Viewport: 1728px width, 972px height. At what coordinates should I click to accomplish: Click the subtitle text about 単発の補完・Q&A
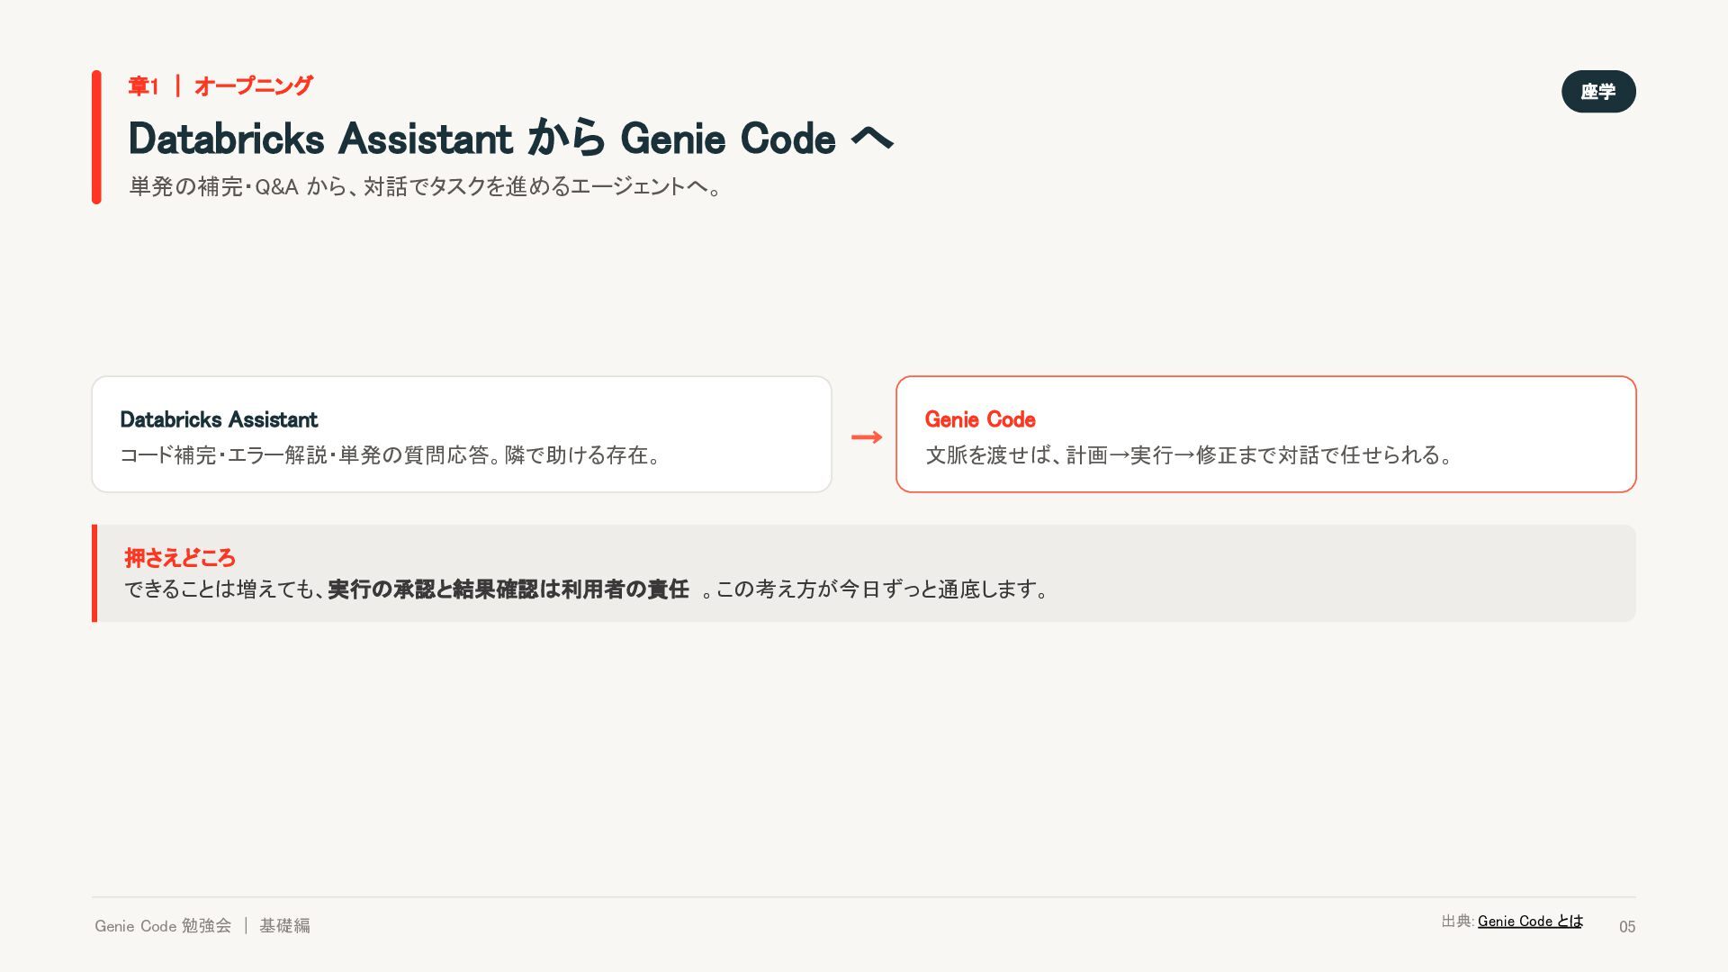point(426,186)
